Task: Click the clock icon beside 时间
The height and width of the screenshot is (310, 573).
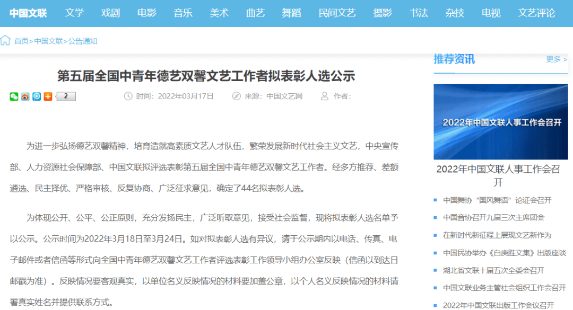Action: point(128,96)
